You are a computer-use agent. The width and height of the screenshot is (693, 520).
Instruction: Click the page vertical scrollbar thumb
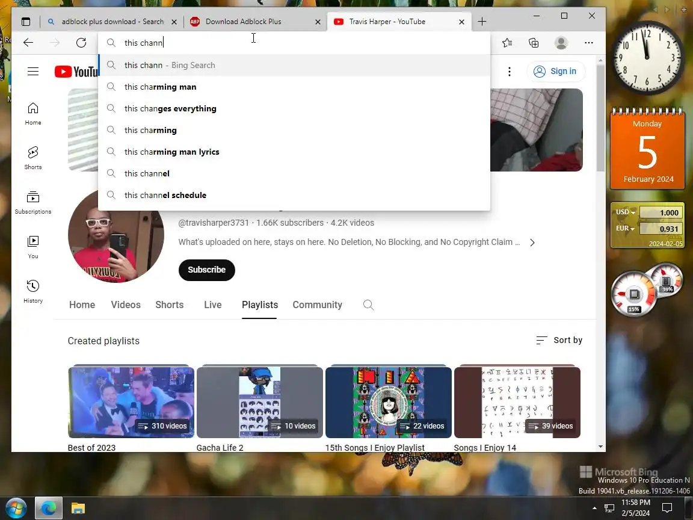pyautogui.click(x=600, y=117)
